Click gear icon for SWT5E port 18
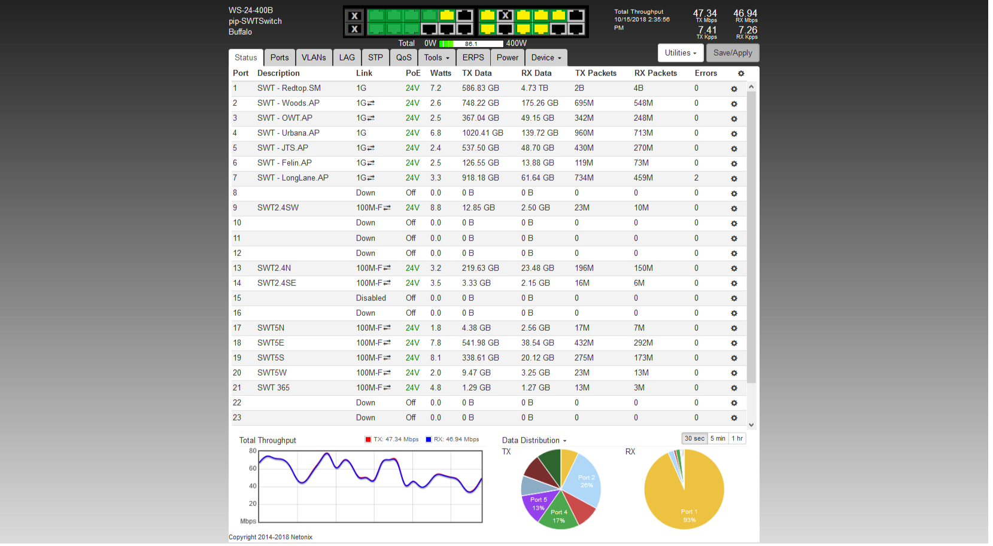Viewport: 993px width, 546px height. click(x=734, y=343)
